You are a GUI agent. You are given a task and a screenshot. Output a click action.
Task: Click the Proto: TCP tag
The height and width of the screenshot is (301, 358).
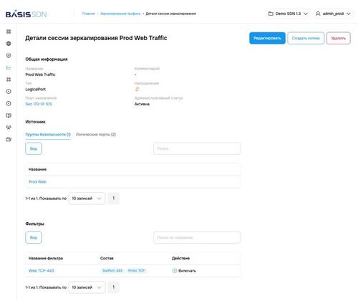point(136,271)
